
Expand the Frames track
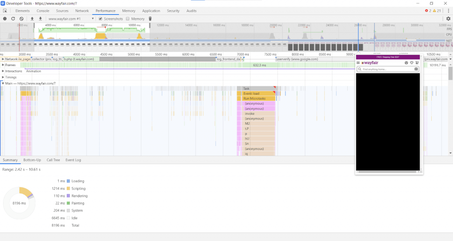pos(3,65)
